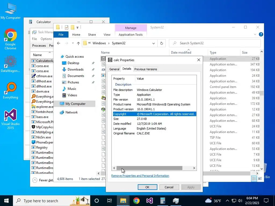Open the View ribbon tab

(x=107, y=35)
